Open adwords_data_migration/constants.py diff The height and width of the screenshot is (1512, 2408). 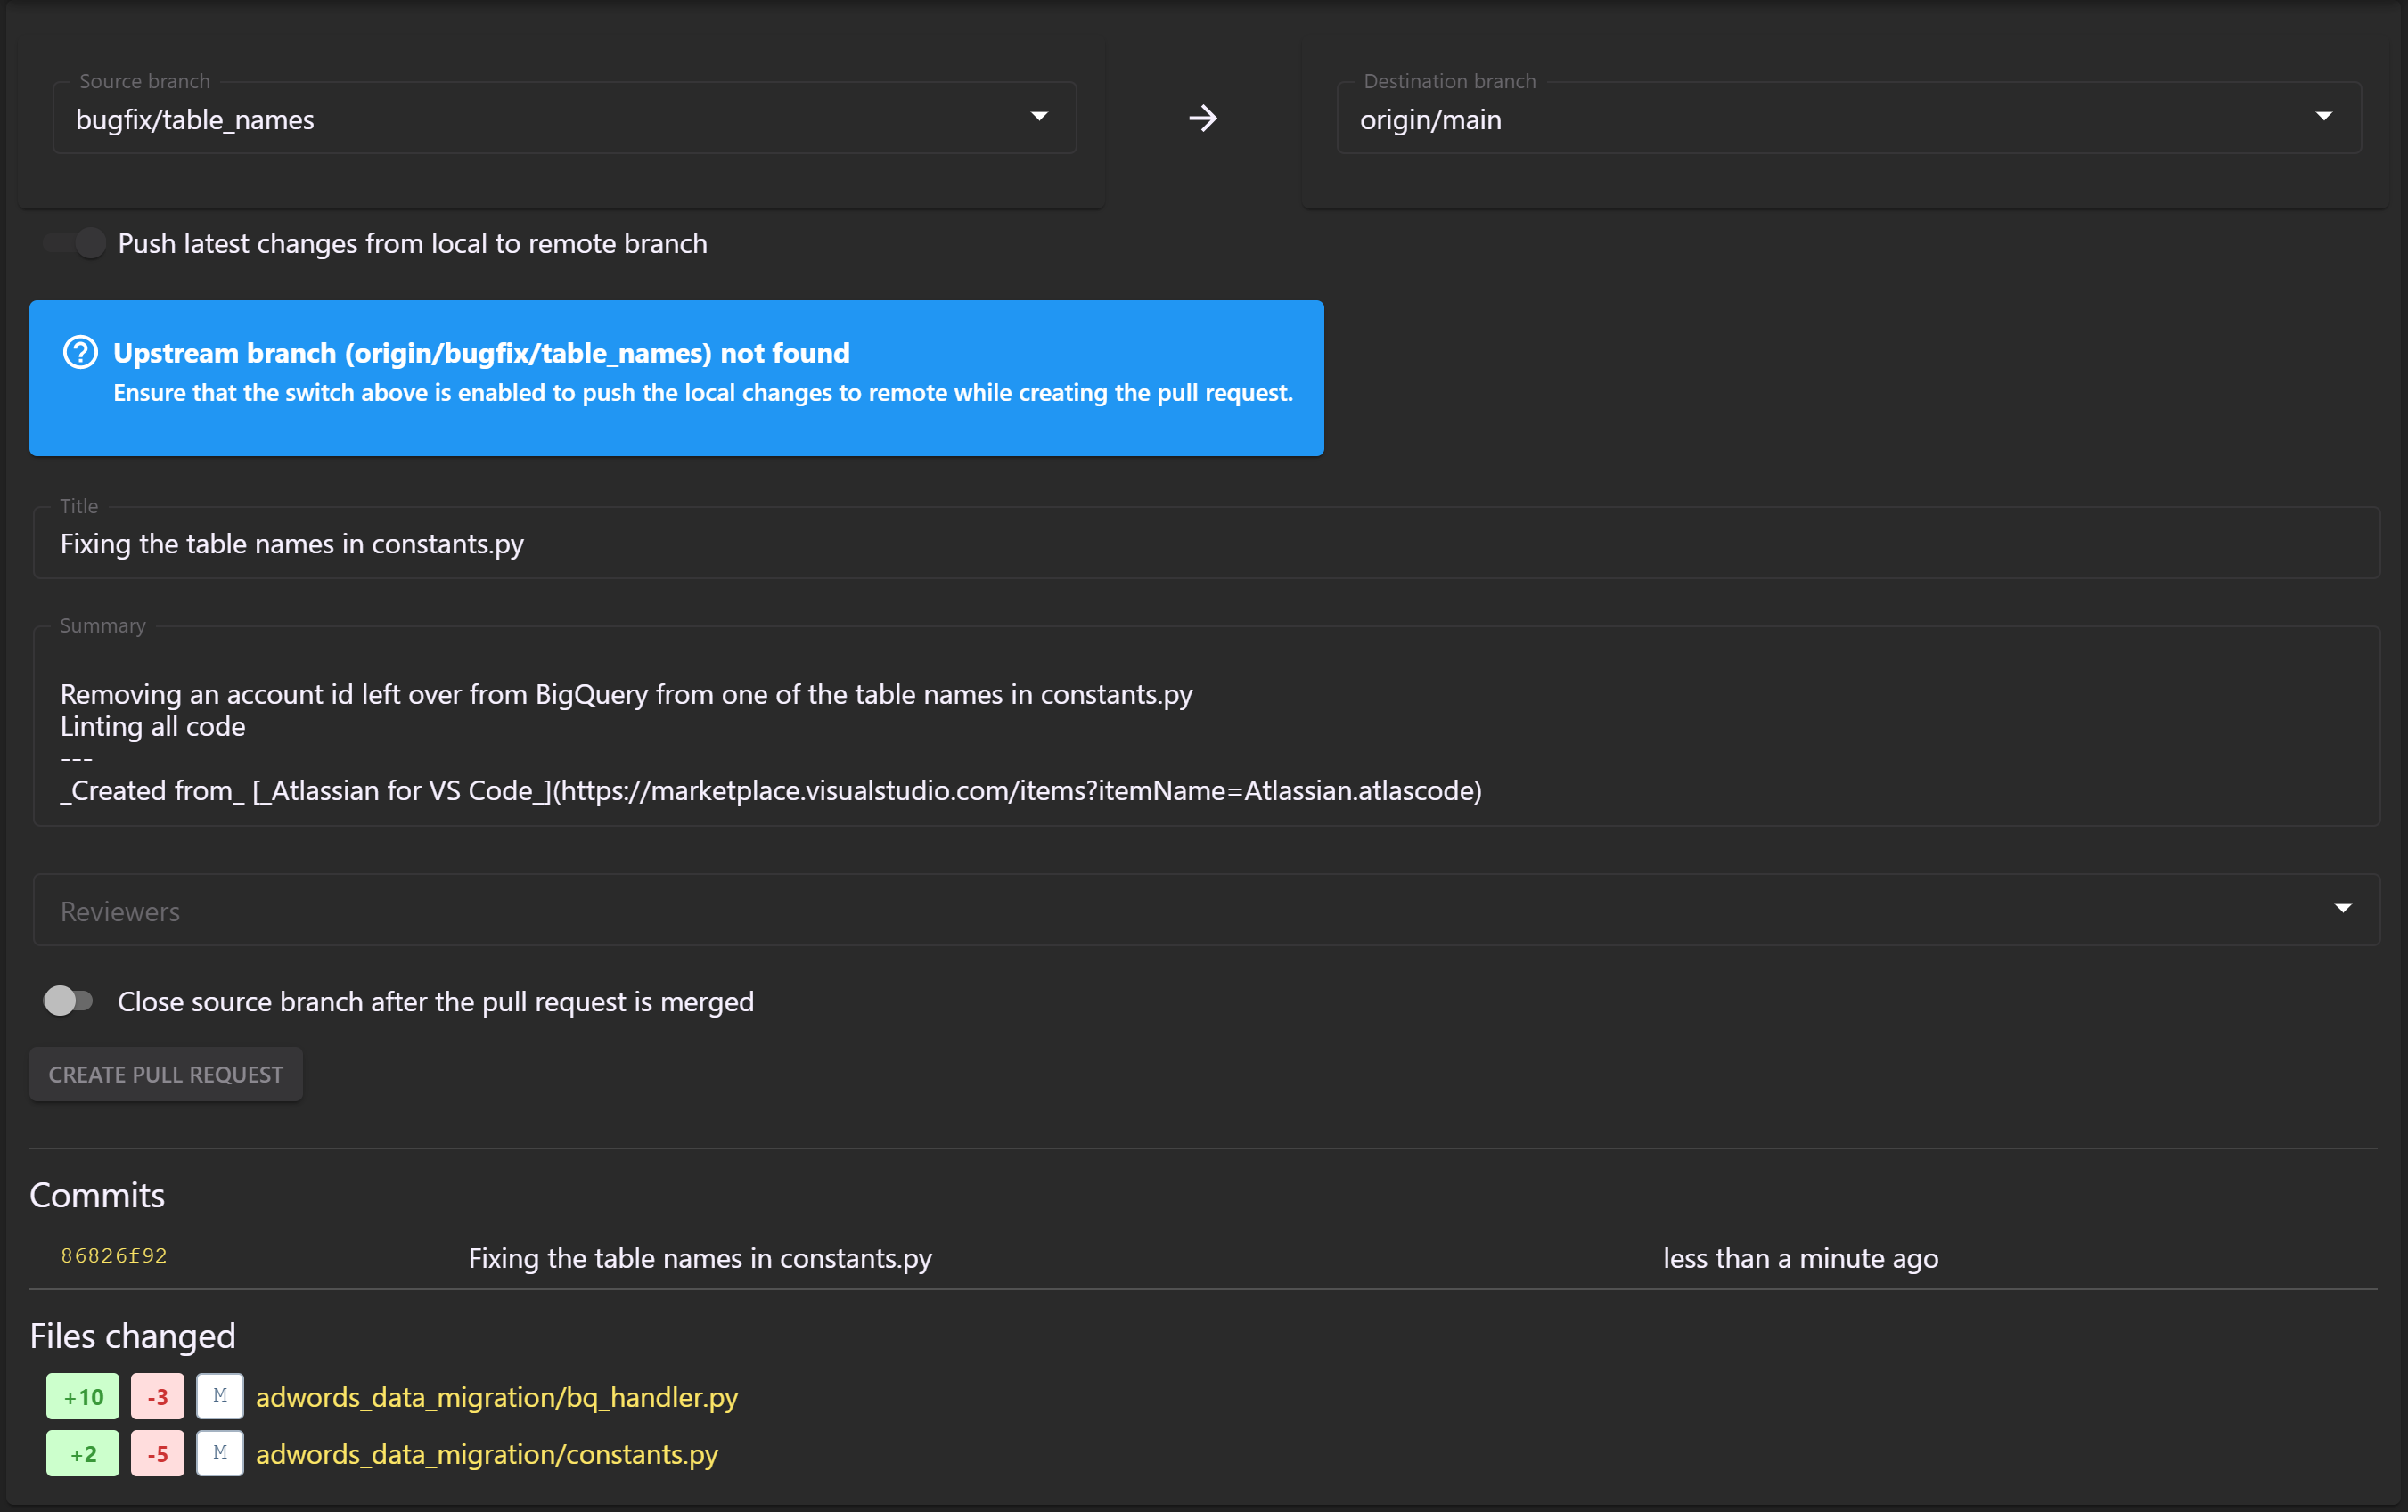point(487,1454)
